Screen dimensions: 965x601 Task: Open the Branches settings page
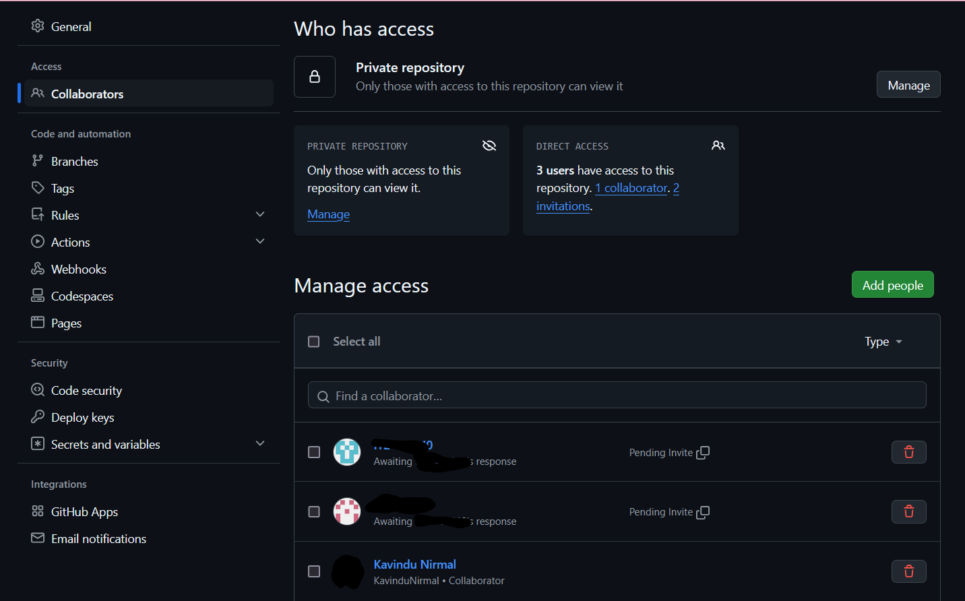tap(74, 162)
